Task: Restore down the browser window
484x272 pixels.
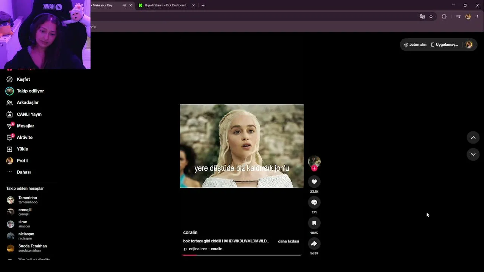Action: click(465, 5)
